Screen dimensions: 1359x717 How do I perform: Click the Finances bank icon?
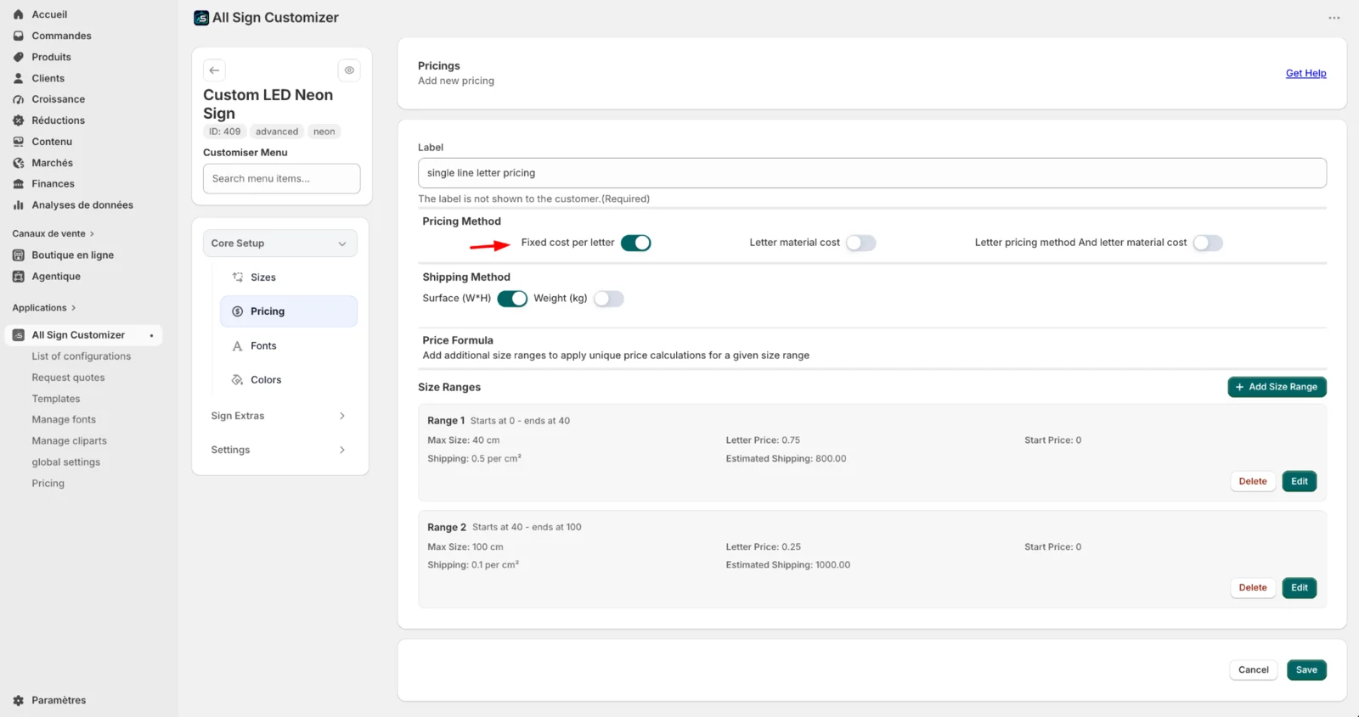click(19, 184)
